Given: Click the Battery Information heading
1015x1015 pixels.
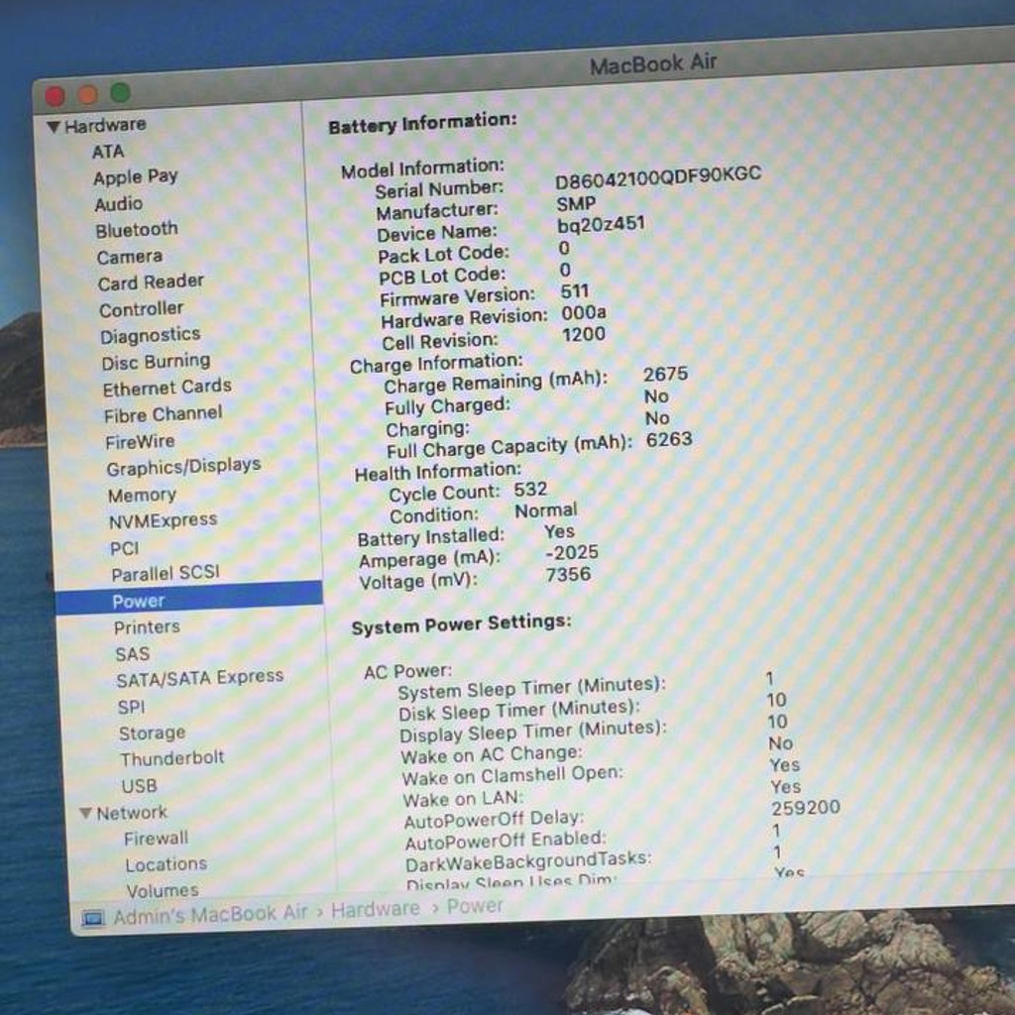Looking at the screenshot, I should 422,123.
